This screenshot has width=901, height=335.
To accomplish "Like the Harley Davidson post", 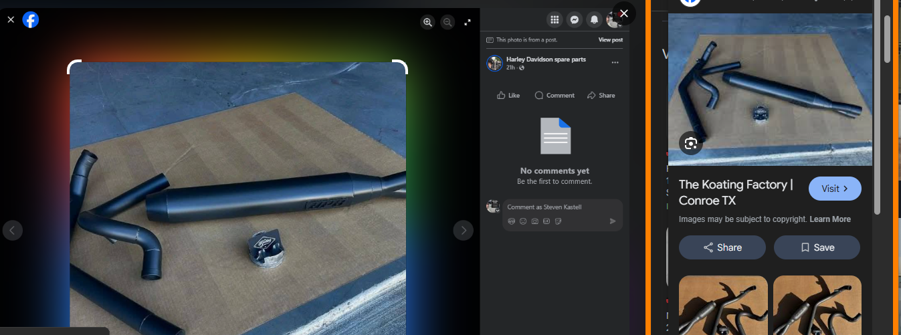I will tap(508, 96).
